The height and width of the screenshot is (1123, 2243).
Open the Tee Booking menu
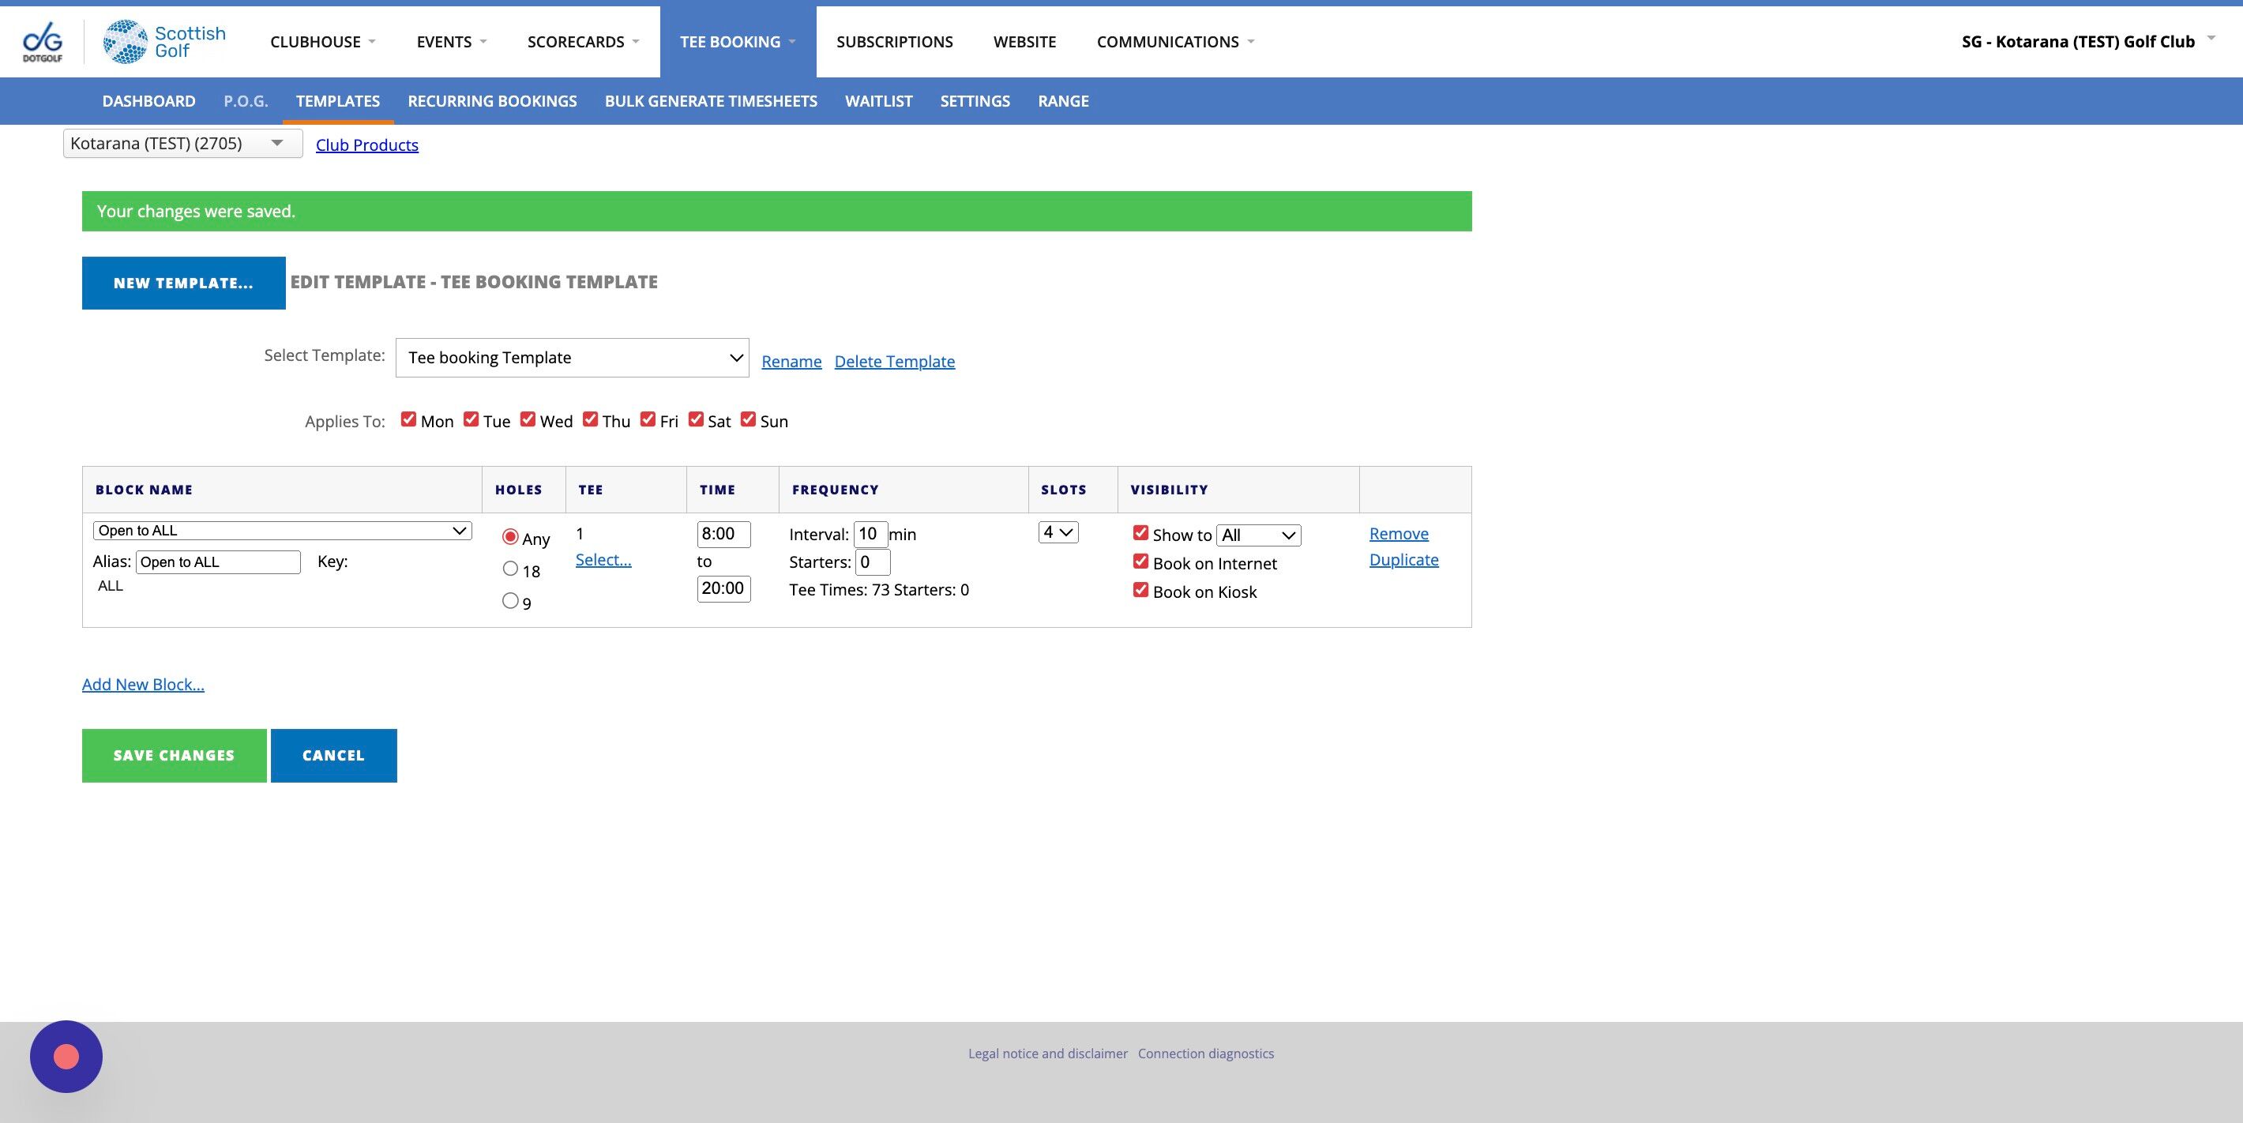tap(737, 42)
